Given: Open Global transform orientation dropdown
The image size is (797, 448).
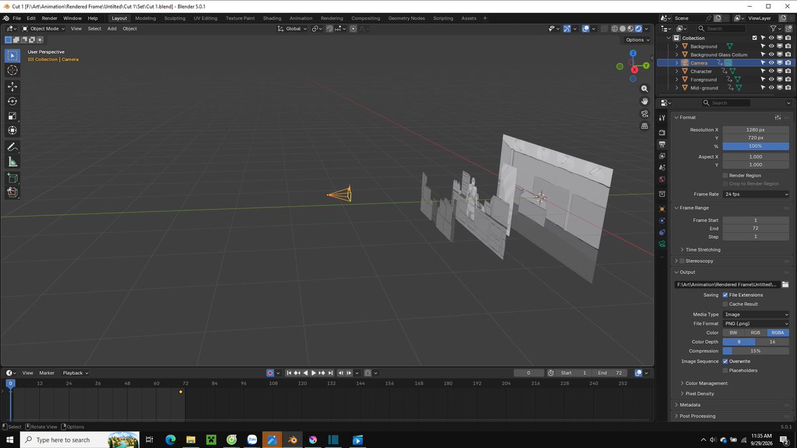Looking at the screenshot, I should [x=293, y=29].
